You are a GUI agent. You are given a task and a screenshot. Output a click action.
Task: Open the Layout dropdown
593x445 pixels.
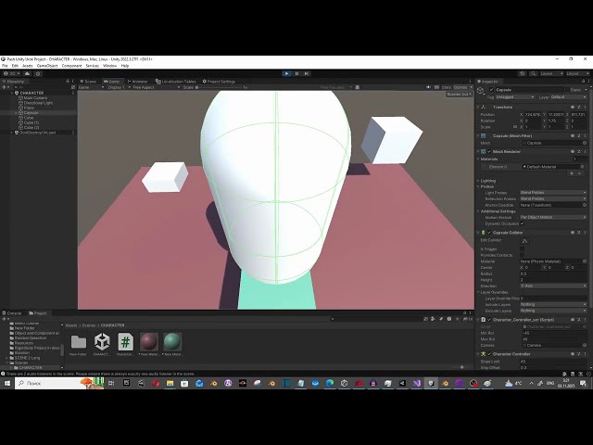[x=577, y=73]
